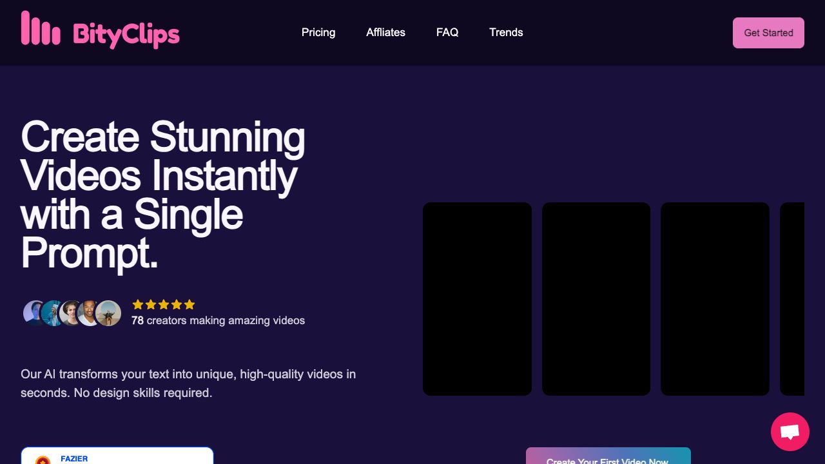This screenshot has width=825, height=464.
Task: Click the rightmost desert landscape avatar
Action: point(108,313)
